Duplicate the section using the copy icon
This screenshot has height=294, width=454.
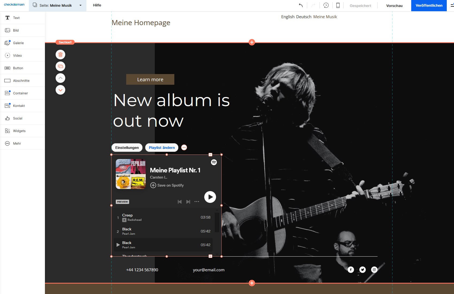[x=60, y=66]
